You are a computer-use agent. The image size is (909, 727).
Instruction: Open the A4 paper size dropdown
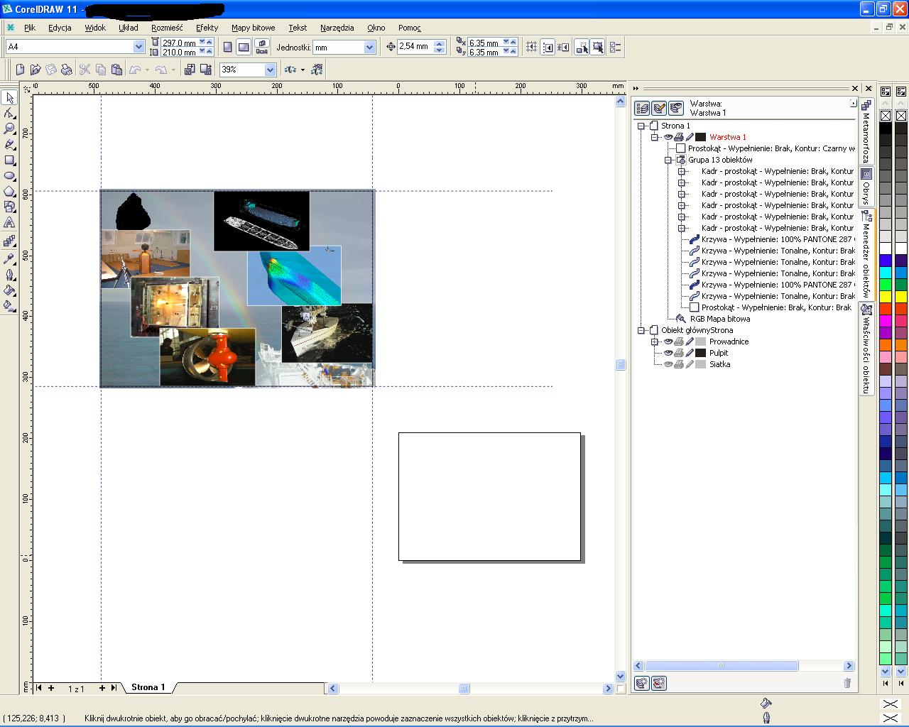(138, 47)
